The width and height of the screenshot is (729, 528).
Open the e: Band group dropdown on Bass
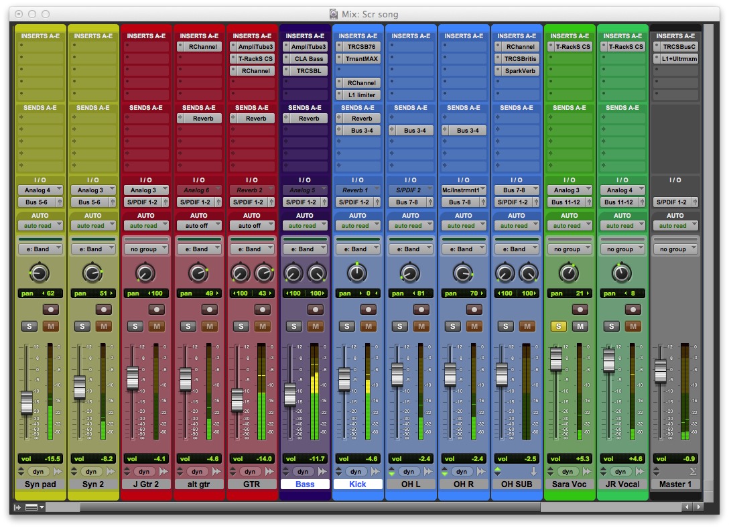305,249
